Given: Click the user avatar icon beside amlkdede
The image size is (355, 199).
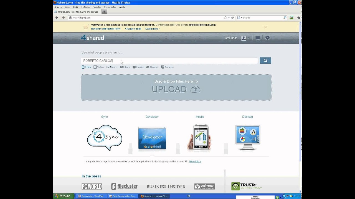Looking at the screenshot, I should click(x=244, y=38).
